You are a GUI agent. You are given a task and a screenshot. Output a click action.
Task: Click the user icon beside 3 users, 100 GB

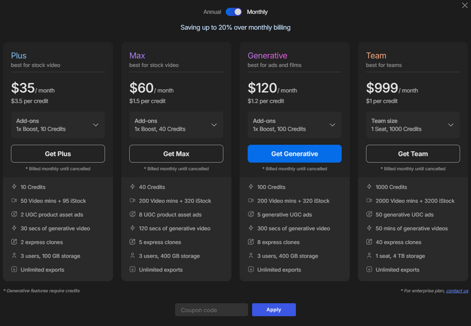pyautogui.click(x=14, y=256)
